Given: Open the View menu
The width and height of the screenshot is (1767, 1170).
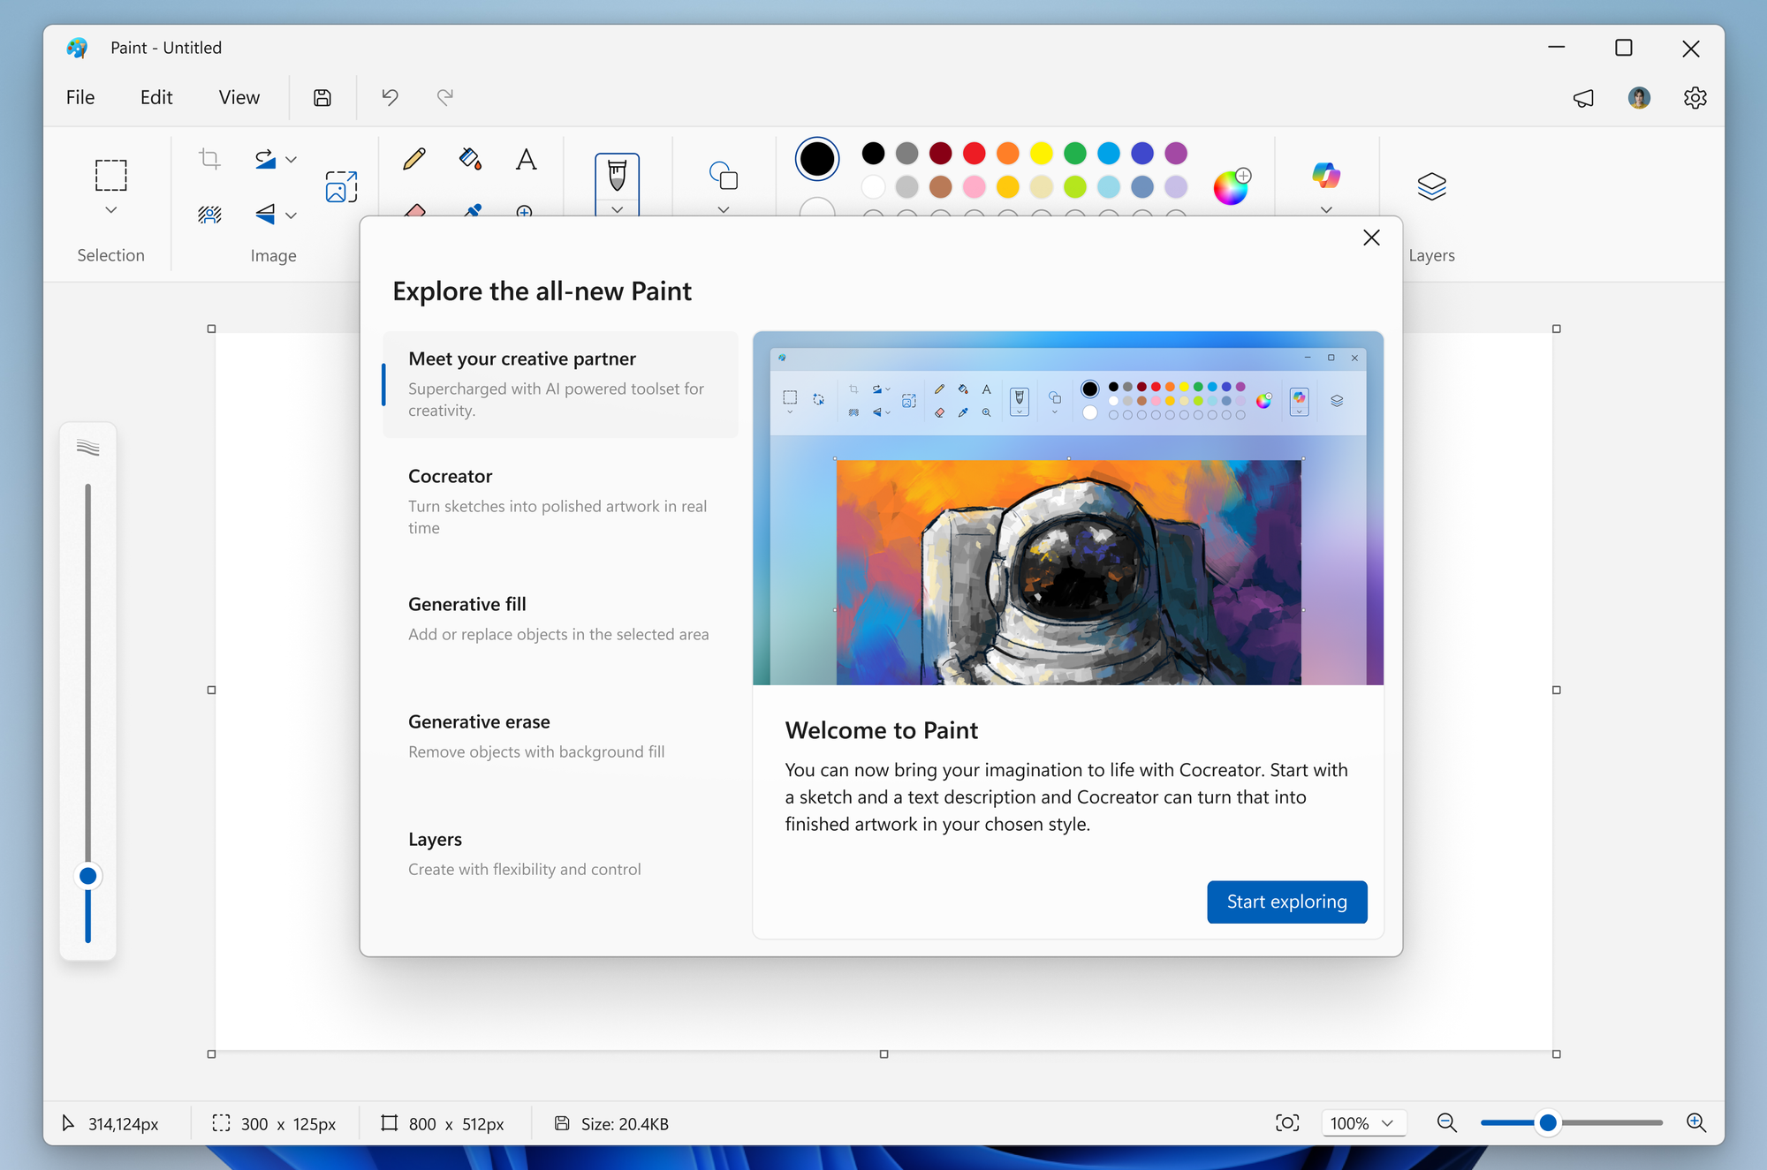Looking at the screenshot, I should pos(239,97).
